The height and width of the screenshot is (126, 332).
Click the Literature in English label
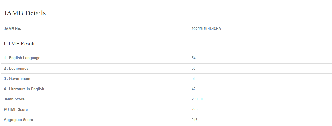27,89
